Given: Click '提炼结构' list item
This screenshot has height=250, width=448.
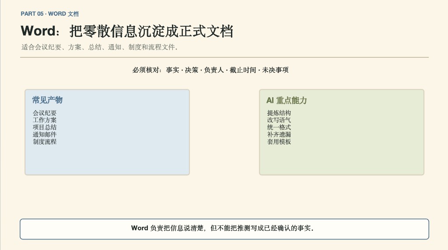Looking at the screenshot, I should click(x=279, y=113).
